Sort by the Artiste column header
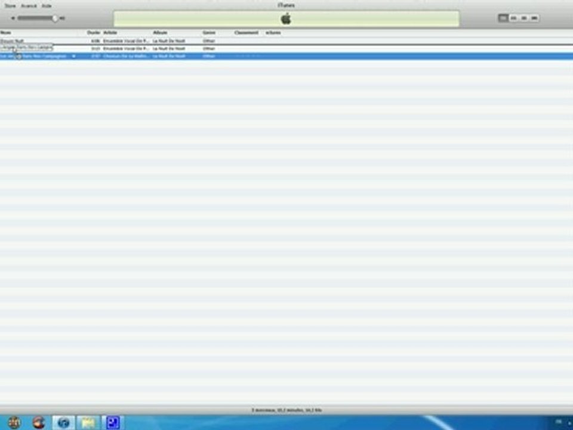The image size is (573, 430). click(x=110, y=32)
